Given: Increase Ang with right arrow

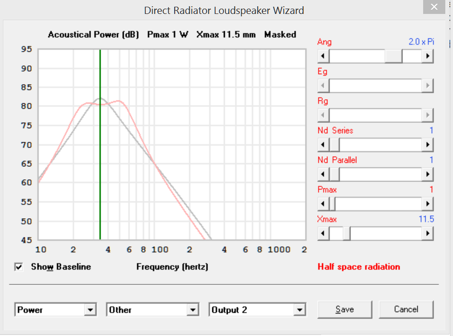Looking at the screenshot, I should [x=427, y=56].
